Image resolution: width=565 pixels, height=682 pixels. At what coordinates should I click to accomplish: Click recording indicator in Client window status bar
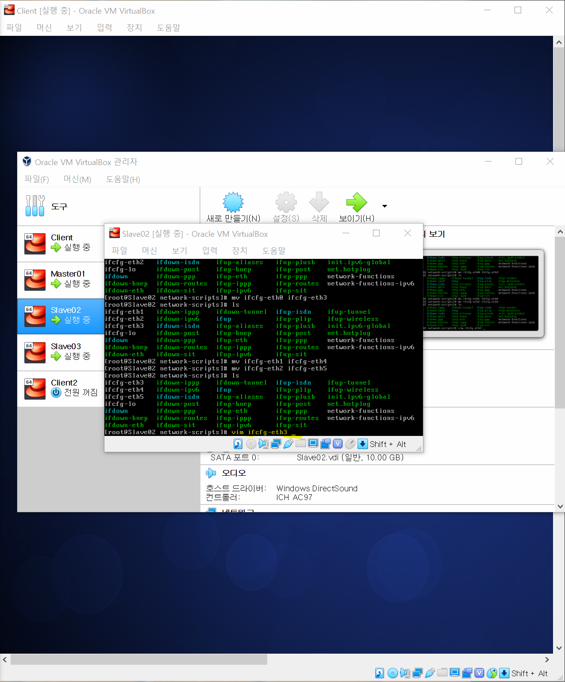(x=467, y=673)
